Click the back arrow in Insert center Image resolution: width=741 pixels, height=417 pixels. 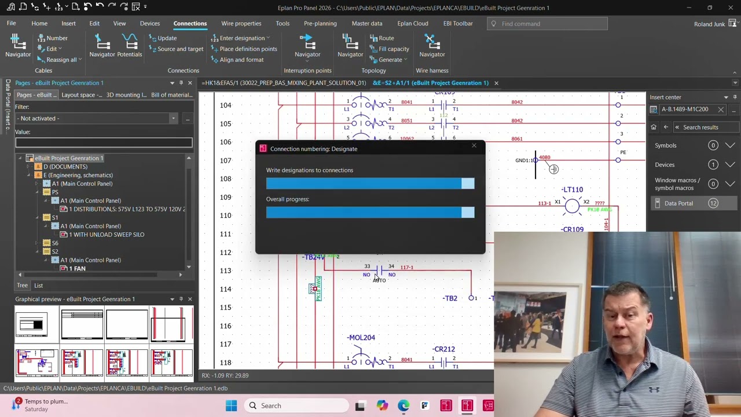(x=666, y=127)
